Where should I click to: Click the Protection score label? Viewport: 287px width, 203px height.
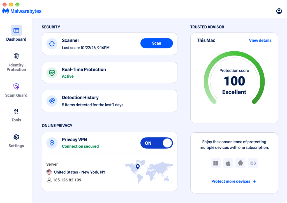[x=234, y=71]
